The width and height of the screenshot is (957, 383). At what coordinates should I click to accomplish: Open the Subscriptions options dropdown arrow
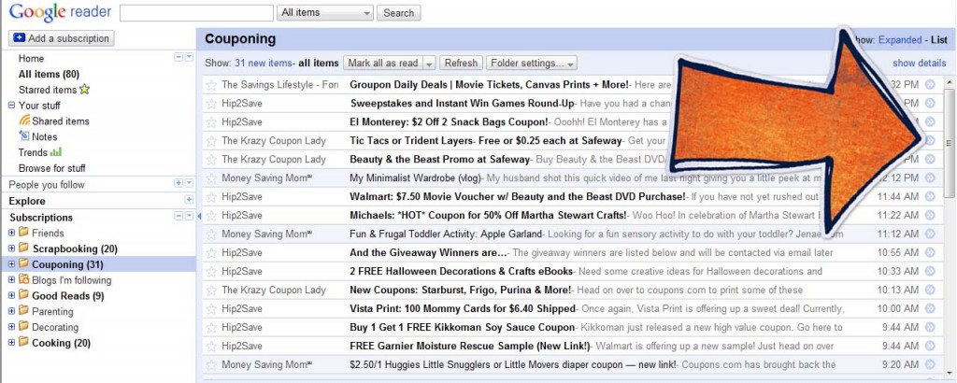pos(189,216)
